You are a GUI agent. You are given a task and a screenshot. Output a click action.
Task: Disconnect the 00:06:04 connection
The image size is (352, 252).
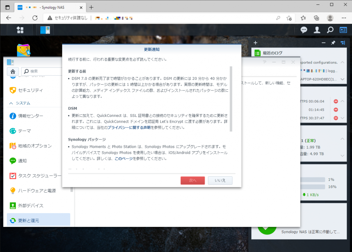[336, 101]
